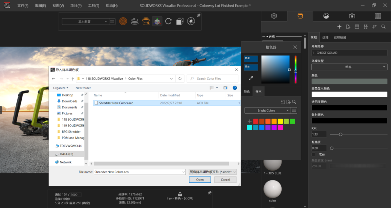Toggle the list options beside 基本配置
The height and width of the screenshot is (208, 391).
pyautogui.click(x=112, y=21)
